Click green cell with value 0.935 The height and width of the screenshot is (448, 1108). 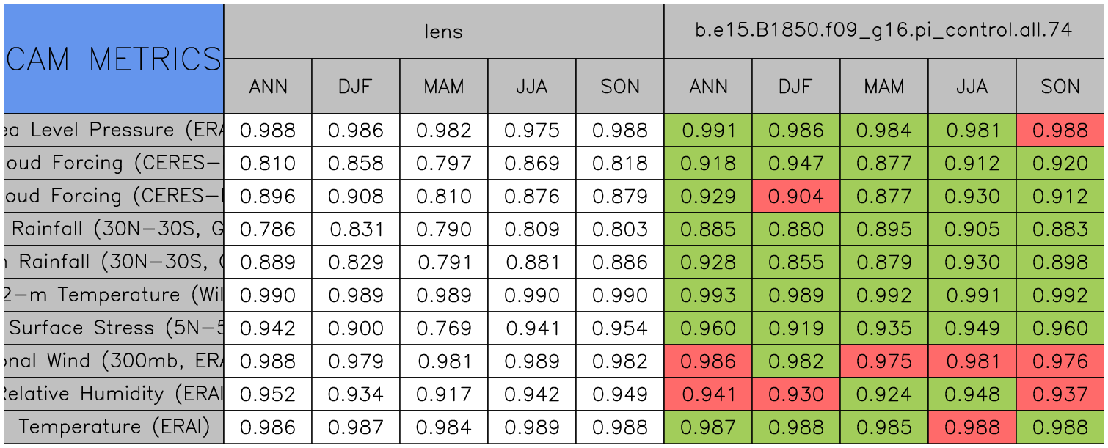884,328
